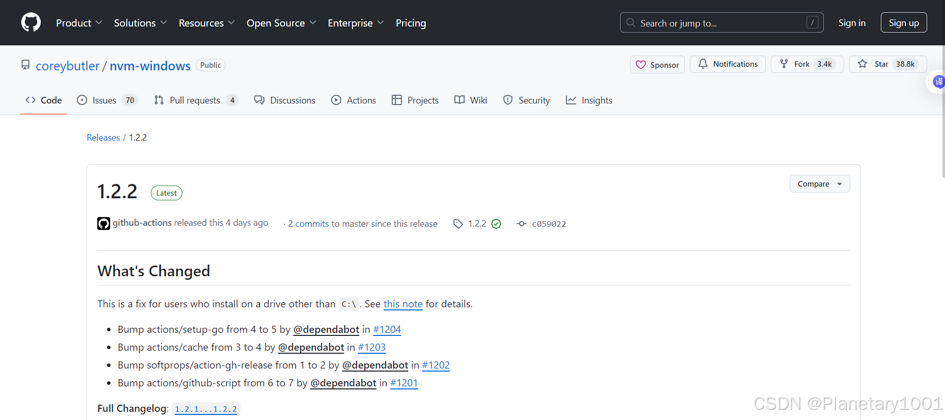Open commit c059022
This screenshot has height=420, width=945.
click(x=549, y=224)
